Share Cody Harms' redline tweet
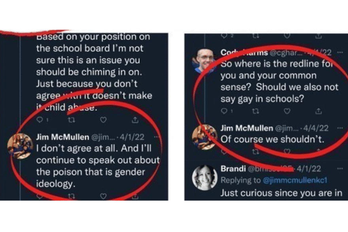Screen dimensions: 348x232 point(320,111)
